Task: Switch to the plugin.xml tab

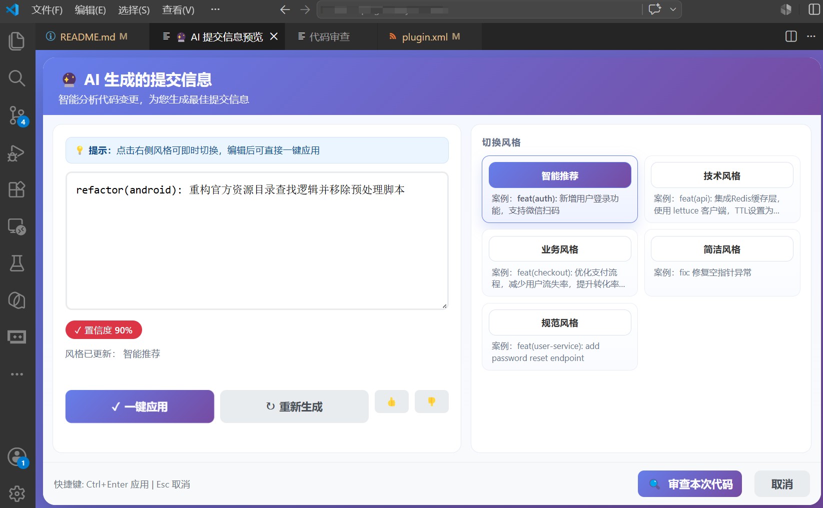Action: 430,36
